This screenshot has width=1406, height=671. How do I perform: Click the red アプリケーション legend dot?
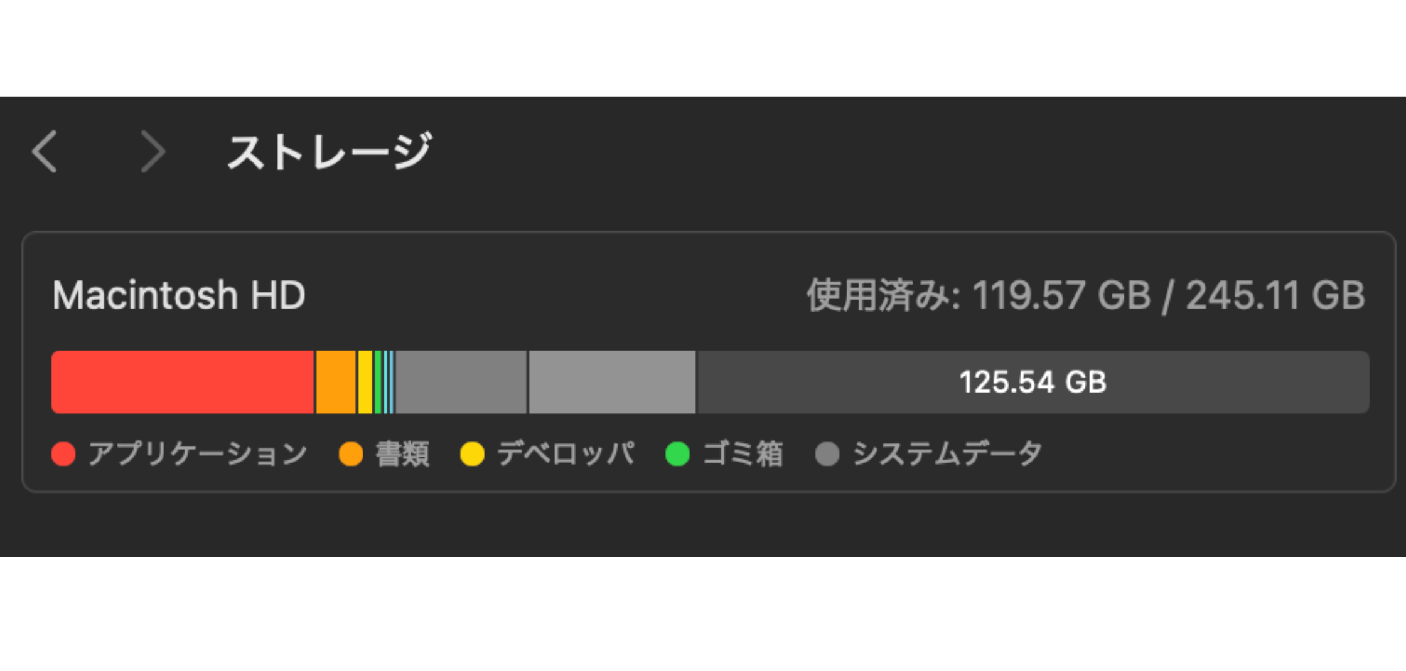coord(63,453)
